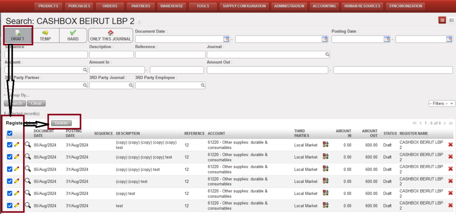Click third parties icon in first row
The width and height of the screenshot is (456, 214).
pyautogui.click(x=326, y=145)
